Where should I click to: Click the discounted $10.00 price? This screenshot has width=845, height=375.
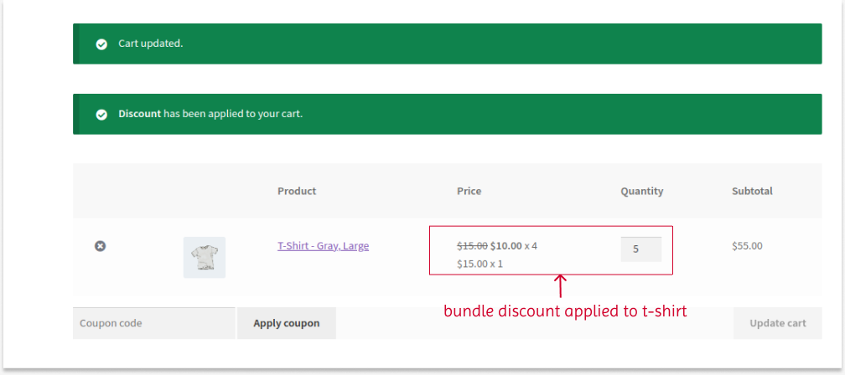506,246
